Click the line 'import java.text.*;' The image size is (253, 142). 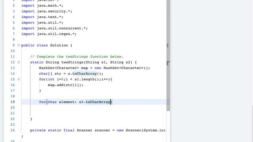pos(42,17)
